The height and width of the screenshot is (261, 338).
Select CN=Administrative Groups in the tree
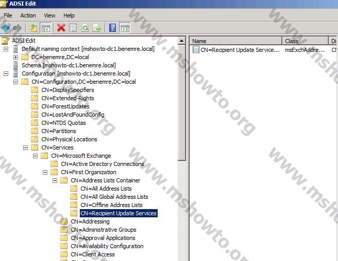coord(104,230)
